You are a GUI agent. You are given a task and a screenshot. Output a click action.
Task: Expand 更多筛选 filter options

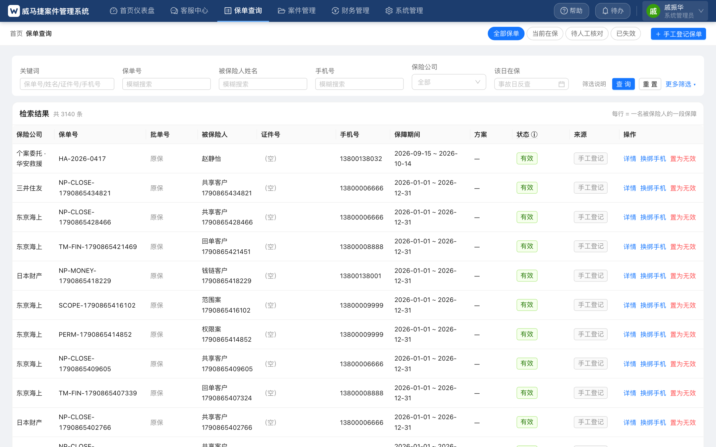pos(681,84)
